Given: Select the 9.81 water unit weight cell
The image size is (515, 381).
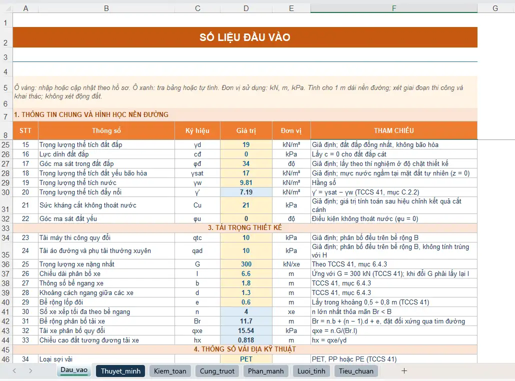Looking at the screenshot, I should [x=246, y=183].
